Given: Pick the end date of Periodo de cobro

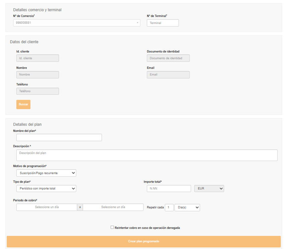Looking at the screenshot, I should coord(113,207).
